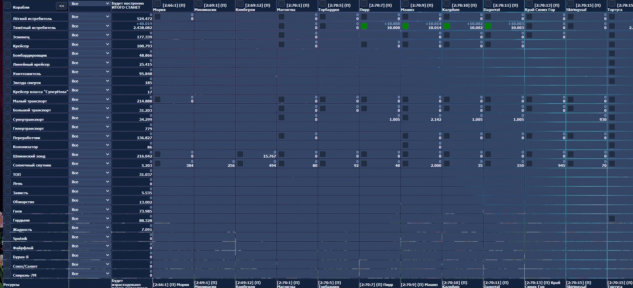The height and width of the screenshot is (288, 633).
Task: Expand the Все dropdown for Крейсер
Action: click(x=90, y=44)
